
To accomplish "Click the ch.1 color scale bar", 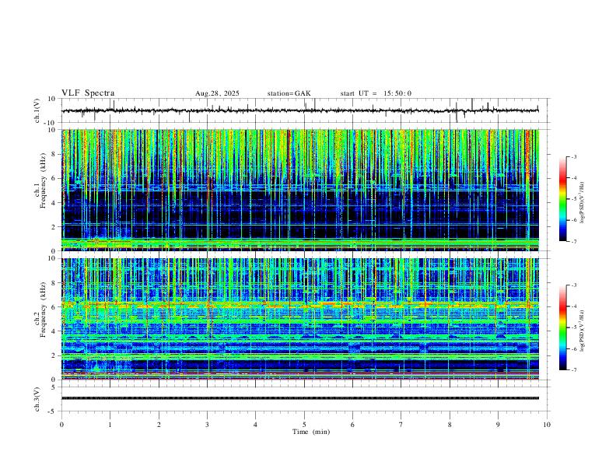I will [x=563, y=199].
